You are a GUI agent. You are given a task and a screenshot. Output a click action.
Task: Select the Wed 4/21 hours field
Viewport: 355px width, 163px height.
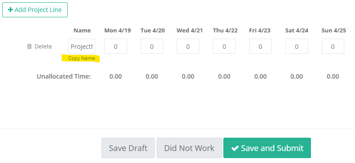pyautogui.click(x=188, y=46)
